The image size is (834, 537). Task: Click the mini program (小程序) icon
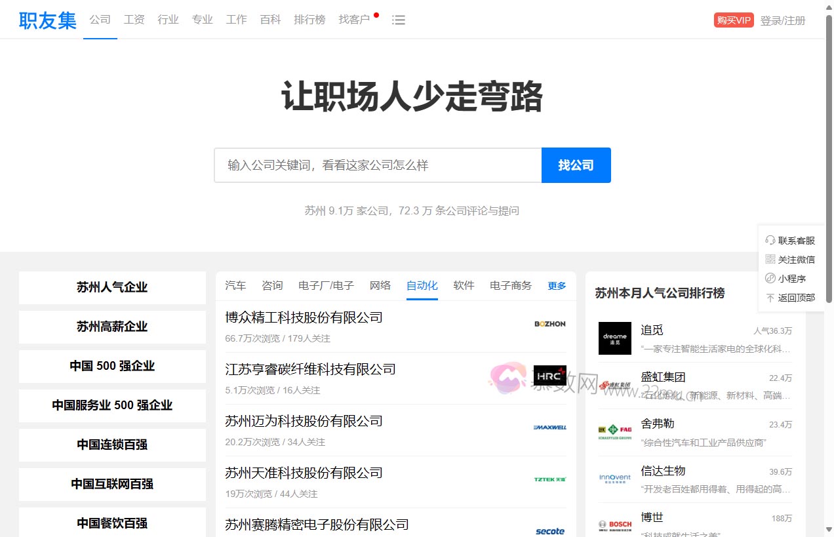[x=769, y=278]
